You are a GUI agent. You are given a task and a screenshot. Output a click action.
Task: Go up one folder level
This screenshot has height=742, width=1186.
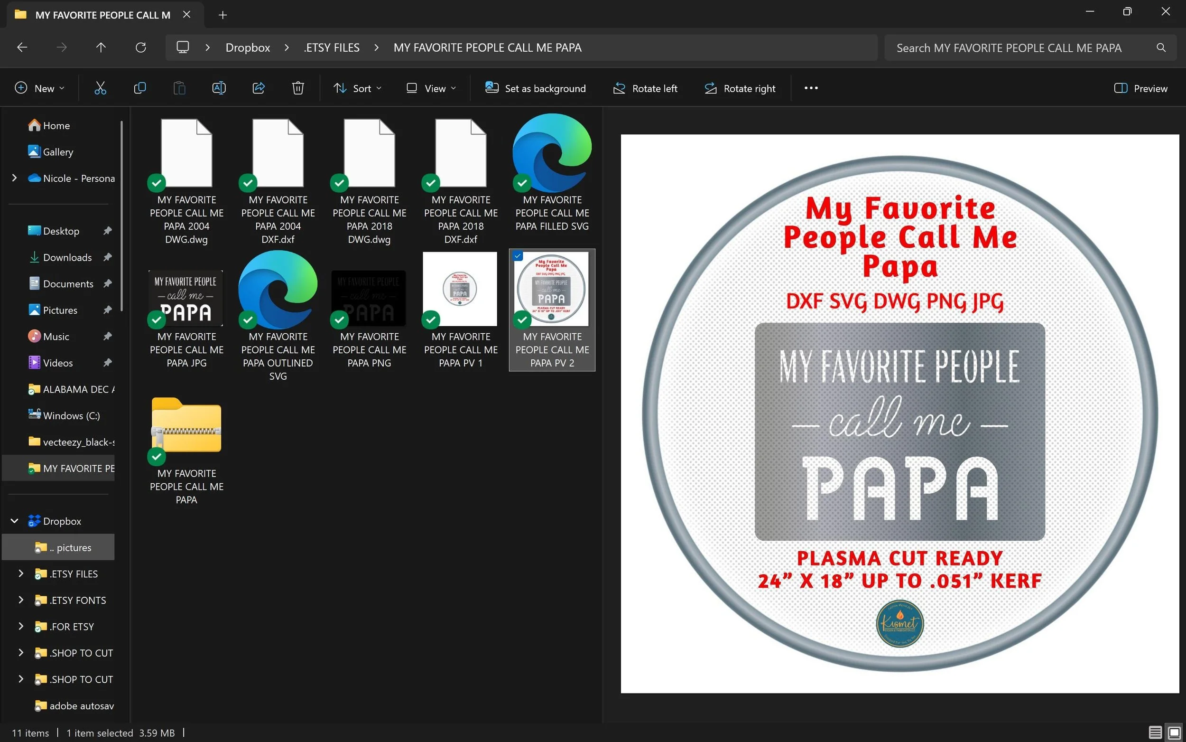pyautogui.click(x=101, y=47)
